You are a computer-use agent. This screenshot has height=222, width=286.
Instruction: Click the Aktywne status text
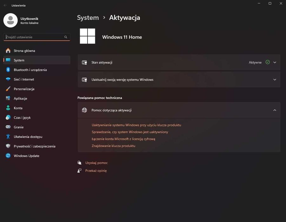click(255, 62)
